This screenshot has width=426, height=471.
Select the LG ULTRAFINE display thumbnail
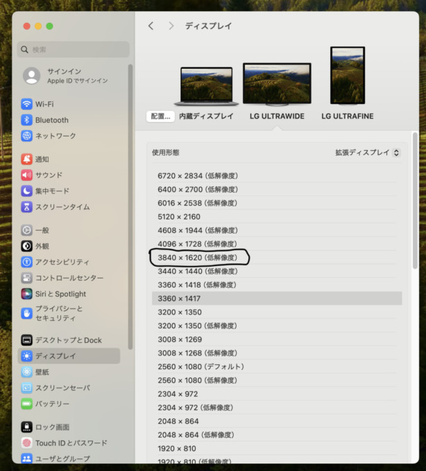tap(348, 75)
